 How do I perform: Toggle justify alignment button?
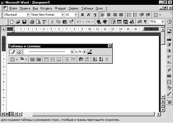coord(121,15)
